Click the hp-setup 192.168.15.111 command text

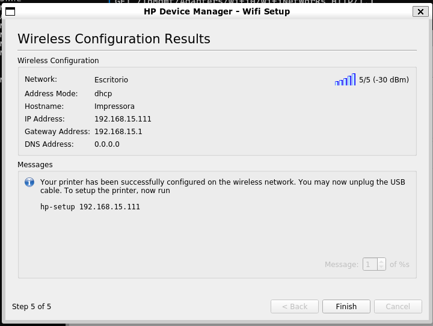click(x=90, y=207)
